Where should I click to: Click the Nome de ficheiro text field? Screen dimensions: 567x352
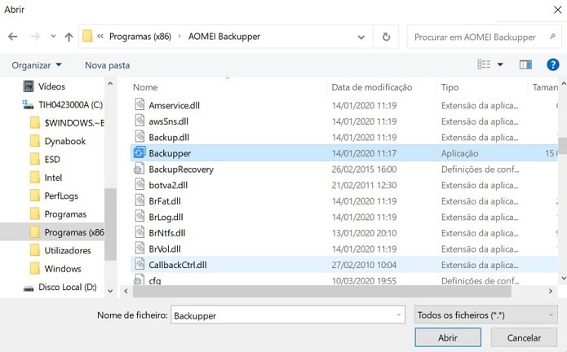288,315
